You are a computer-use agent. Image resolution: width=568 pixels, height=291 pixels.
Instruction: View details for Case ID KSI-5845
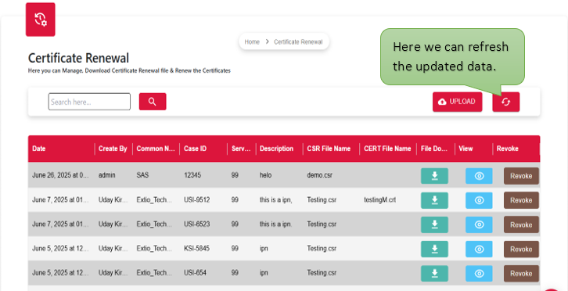[479, 250]
